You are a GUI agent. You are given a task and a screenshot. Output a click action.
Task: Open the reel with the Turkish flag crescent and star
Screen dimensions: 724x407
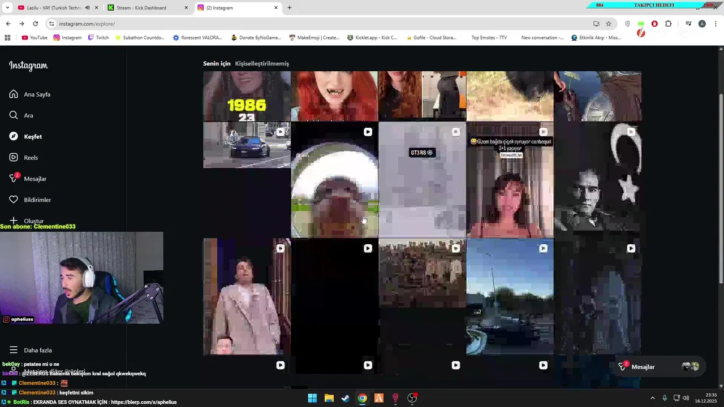pos(597,180)
